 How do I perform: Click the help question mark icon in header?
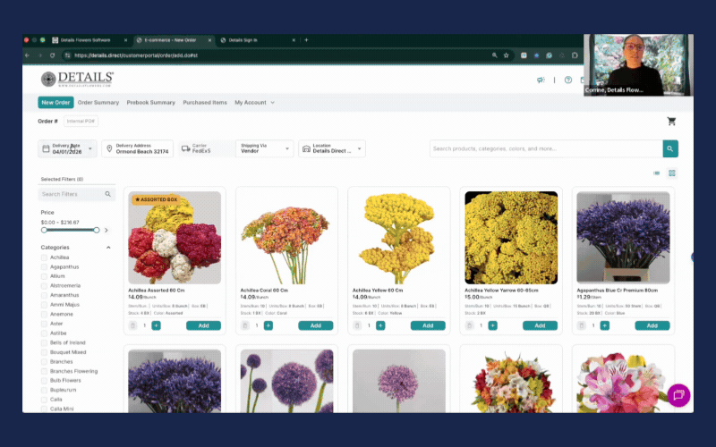tap(568, 80)
